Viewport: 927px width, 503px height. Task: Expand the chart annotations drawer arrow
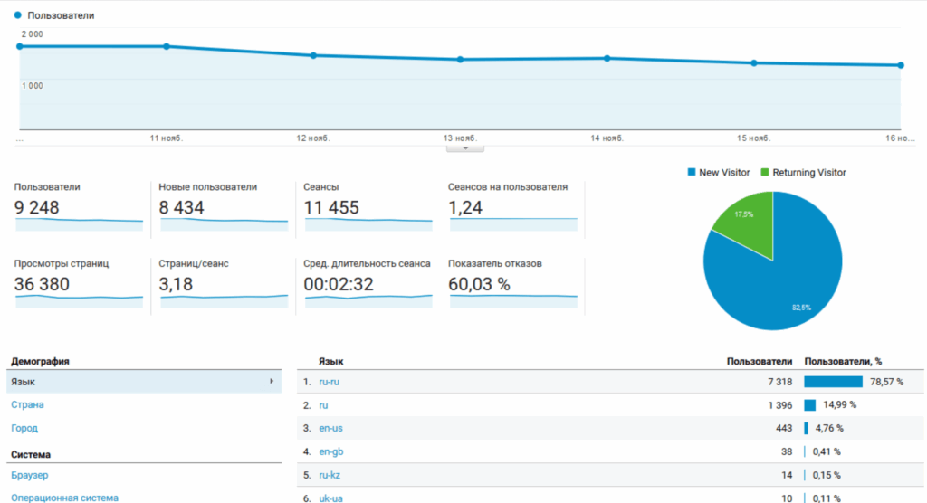(x=465, y=147)
